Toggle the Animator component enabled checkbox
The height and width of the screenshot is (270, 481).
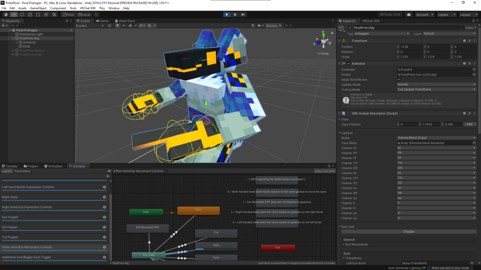(348, 64)
